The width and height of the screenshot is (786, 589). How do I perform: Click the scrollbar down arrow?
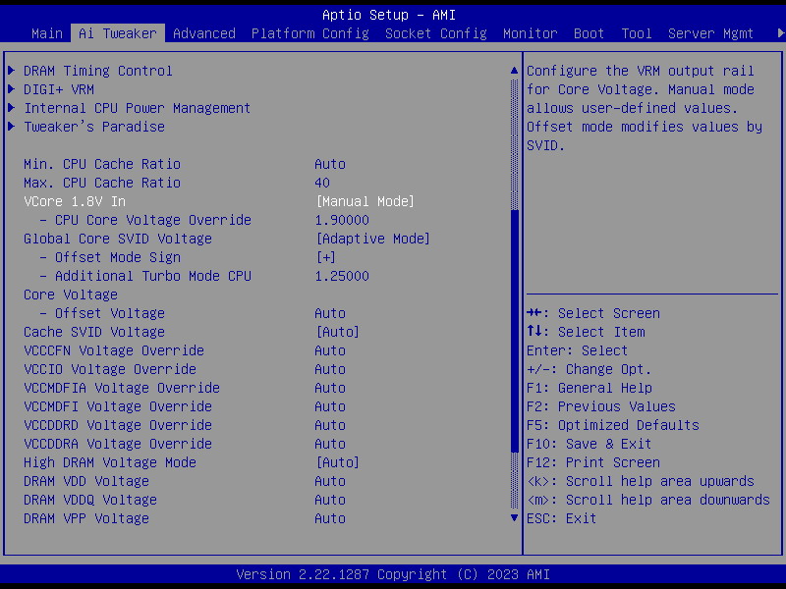click(514, 518)
